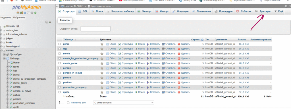This screenshot has height=109, width=291.
Task: Mark logi table as favorite star
Action: click(x=102, y=49)
